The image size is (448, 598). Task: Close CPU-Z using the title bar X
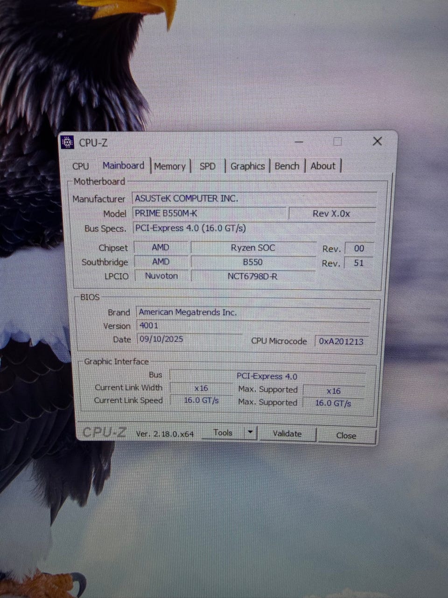(378, 141)
